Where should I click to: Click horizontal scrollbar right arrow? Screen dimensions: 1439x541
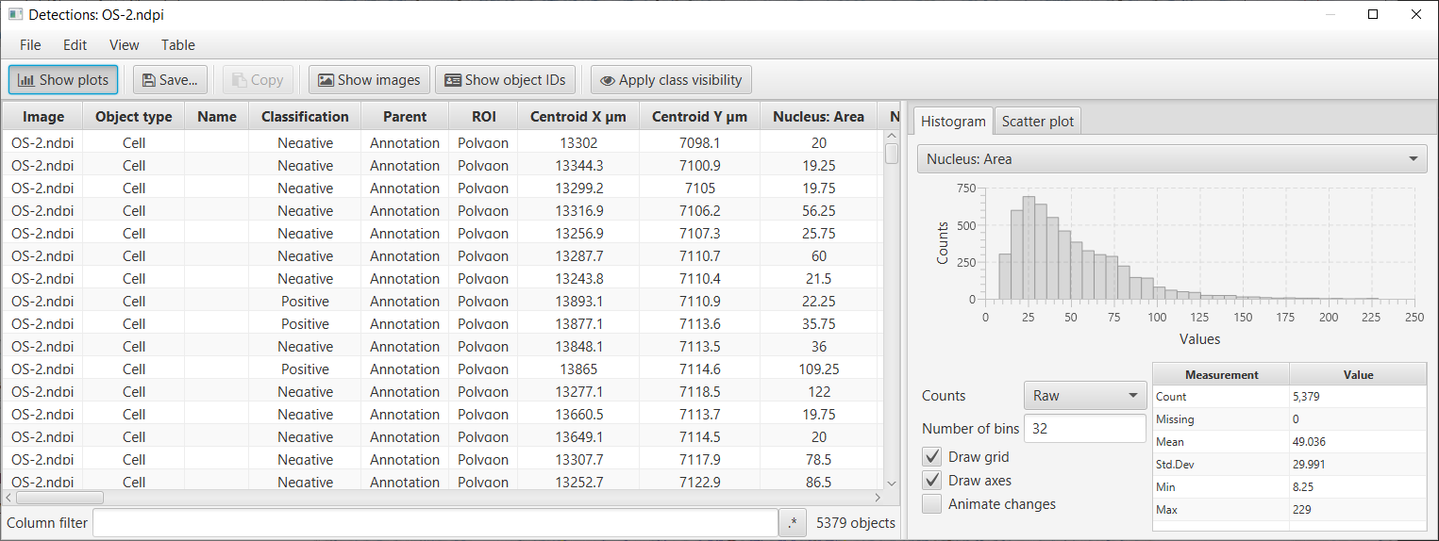877,497
